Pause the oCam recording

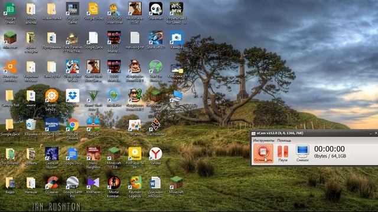(283, 153)
